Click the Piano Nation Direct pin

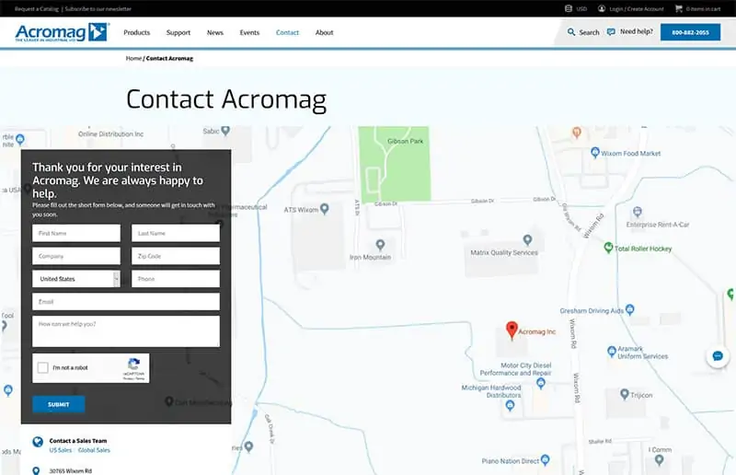[x=545, y=459]
